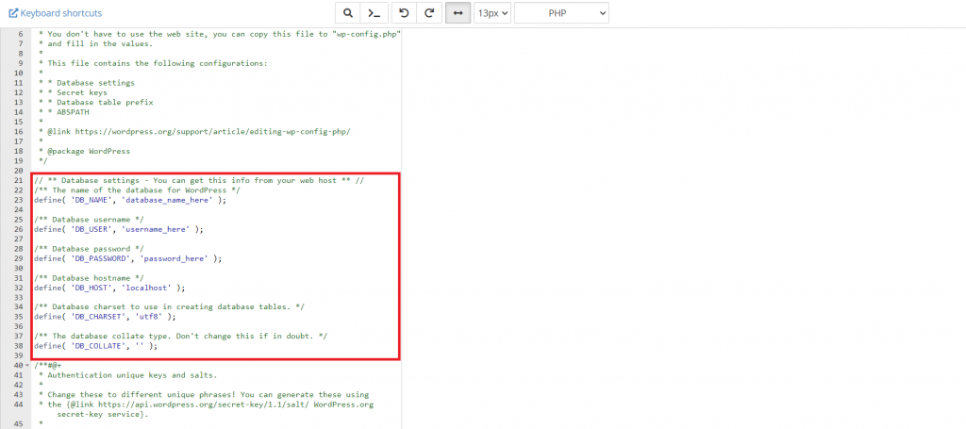The width and height of the screenshot is (966, 429).
Task: Click the redo arrow icon
Action: 429,13
